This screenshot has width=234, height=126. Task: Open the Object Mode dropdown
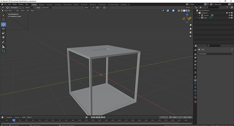tap(8, 11)
